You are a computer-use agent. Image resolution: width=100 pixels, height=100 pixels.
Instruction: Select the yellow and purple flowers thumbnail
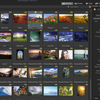coord(66,91)
